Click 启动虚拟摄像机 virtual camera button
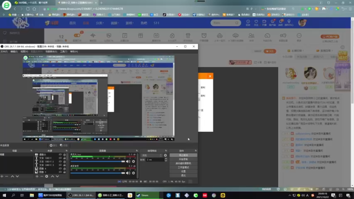 tap(183, 163)
